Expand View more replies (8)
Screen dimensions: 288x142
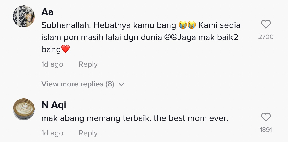click(x=78, y=84)
